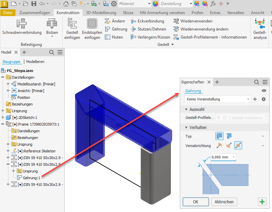Launch Gestellanalyse tool
Viewport: 272px width, 212px height.
pyautogui.click(x=260, y=29)
